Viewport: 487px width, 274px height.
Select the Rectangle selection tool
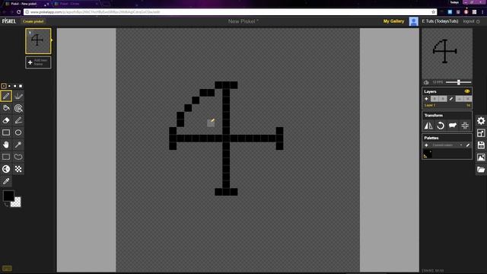(x=6, y=157)
